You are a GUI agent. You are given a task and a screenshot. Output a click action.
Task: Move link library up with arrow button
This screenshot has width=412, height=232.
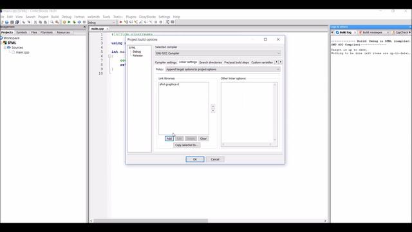point(213,106)
